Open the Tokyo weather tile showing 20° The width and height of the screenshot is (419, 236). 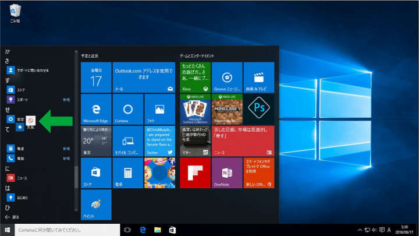pos(96,141)
